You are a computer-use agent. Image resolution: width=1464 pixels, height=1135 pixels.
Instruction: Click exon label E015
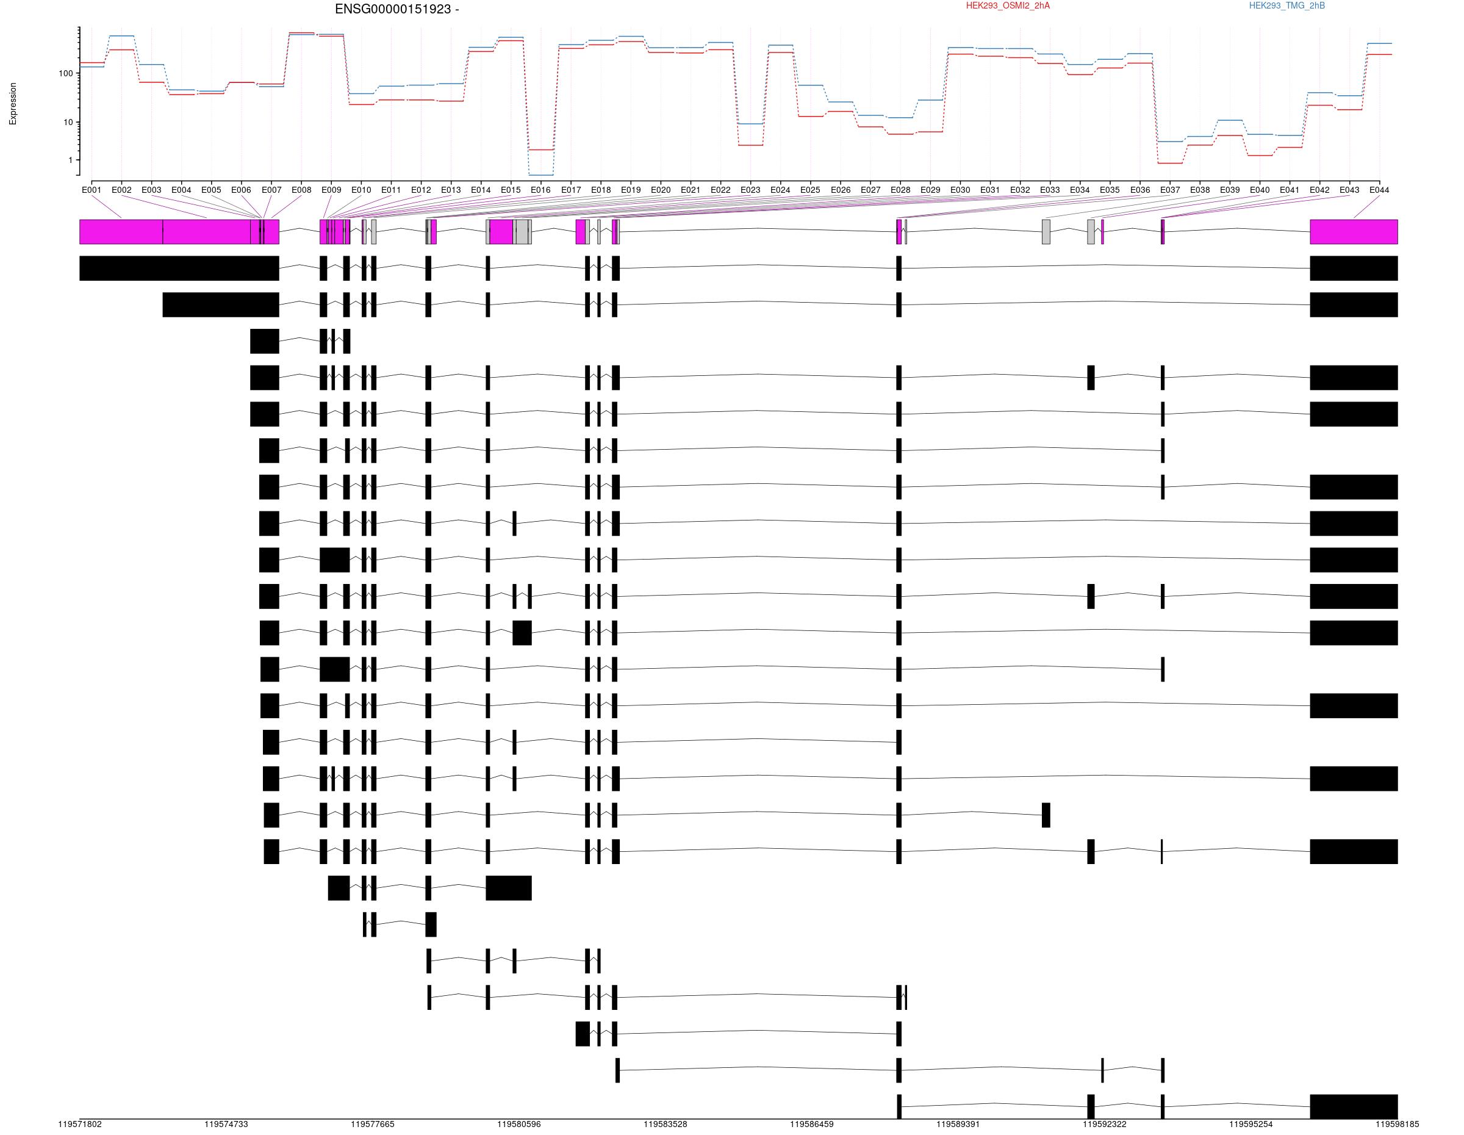[x=511, y=190]
